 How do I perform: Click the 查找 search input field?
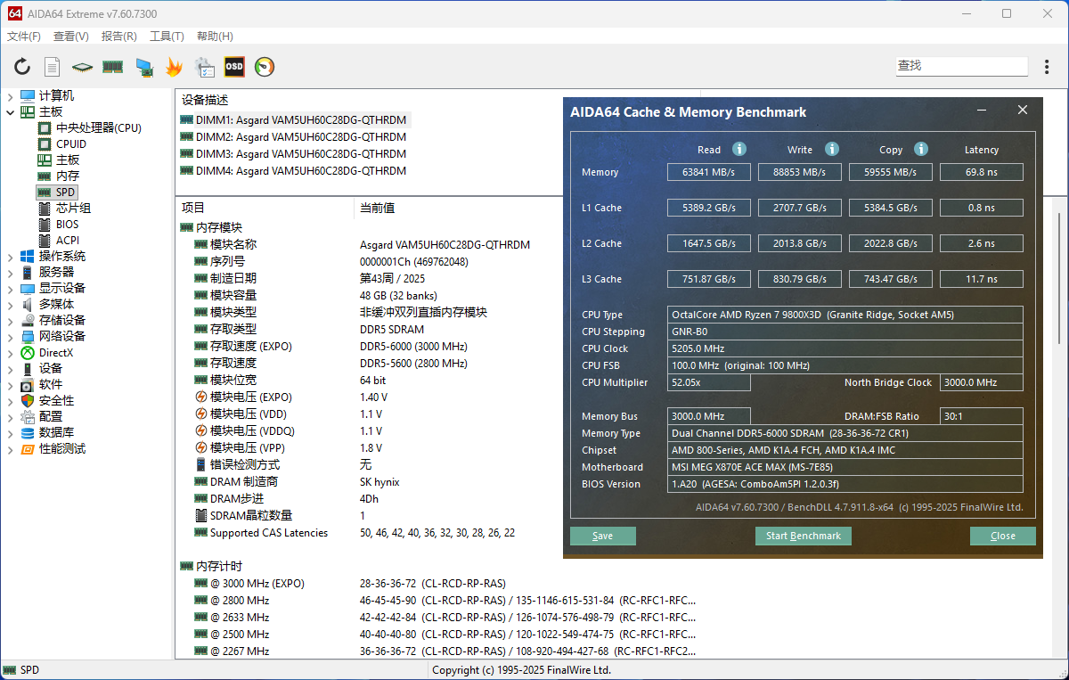[960, 66]
